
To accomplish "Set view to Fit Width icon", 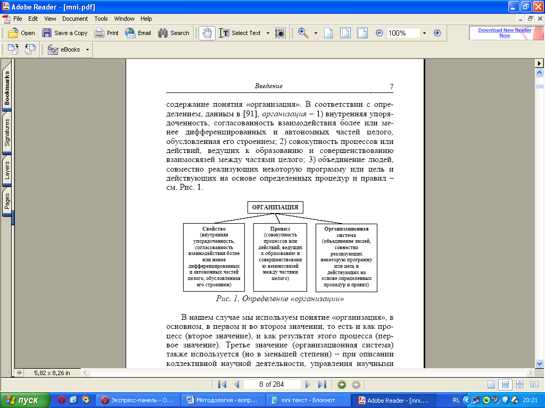I will [362, 33].
